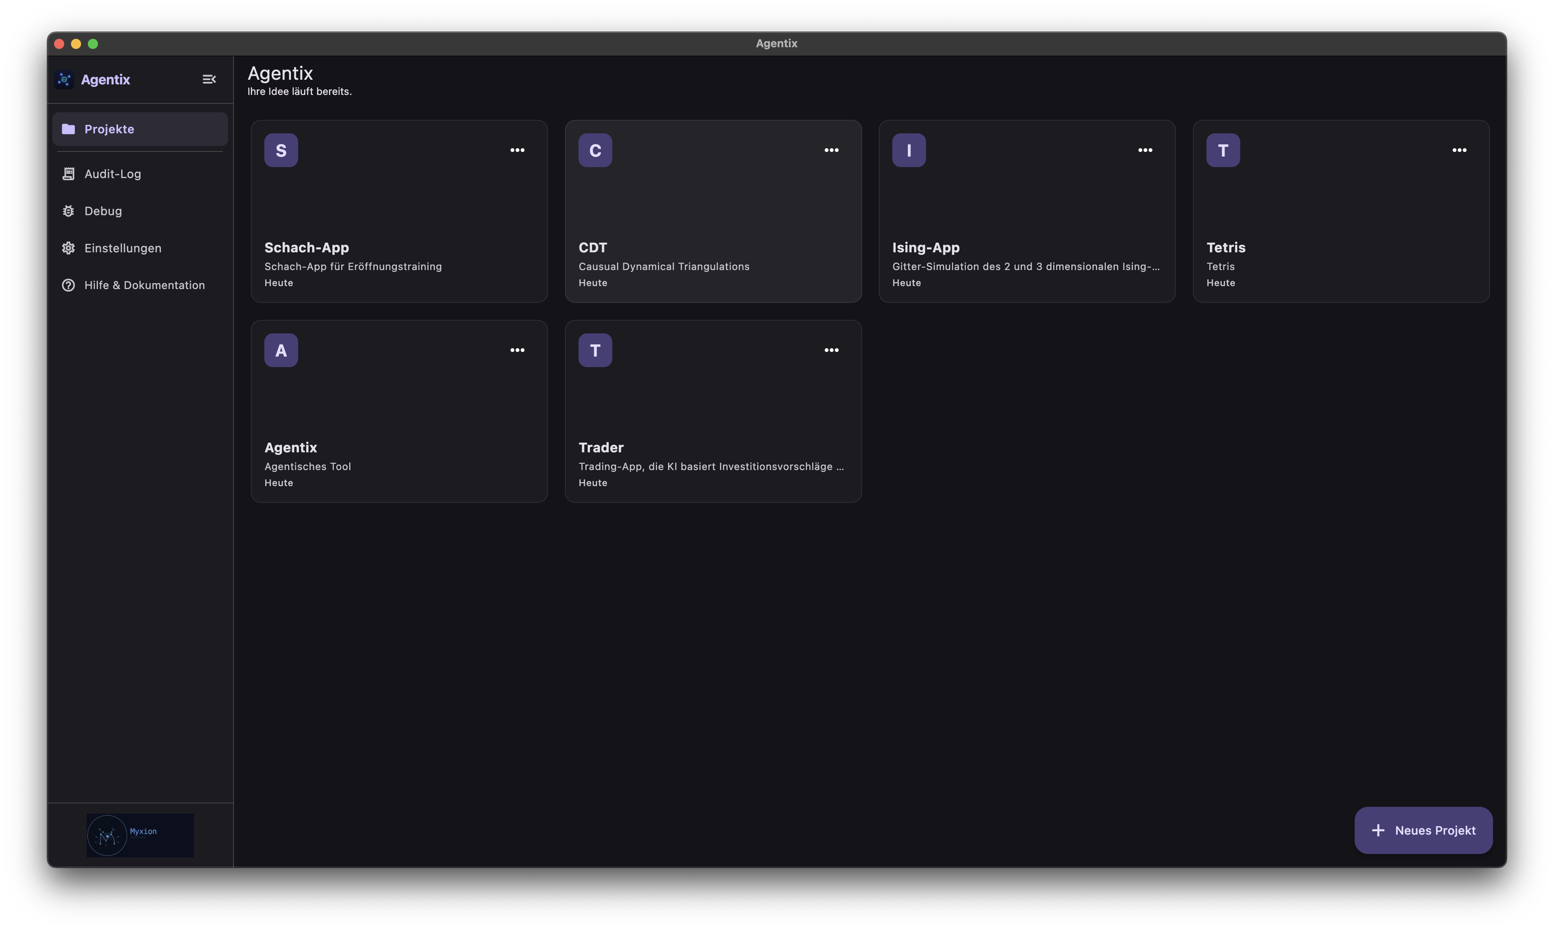The image size is (1554, 930).
Task: Open Hilfe & Dokumentation
Action: pos(140,285)
